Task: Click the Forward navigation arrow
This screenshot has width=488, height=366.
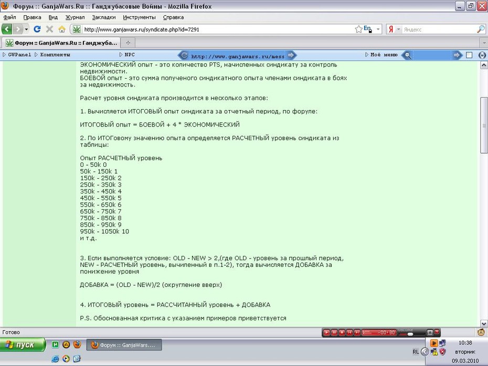Action: pos(18,29)
